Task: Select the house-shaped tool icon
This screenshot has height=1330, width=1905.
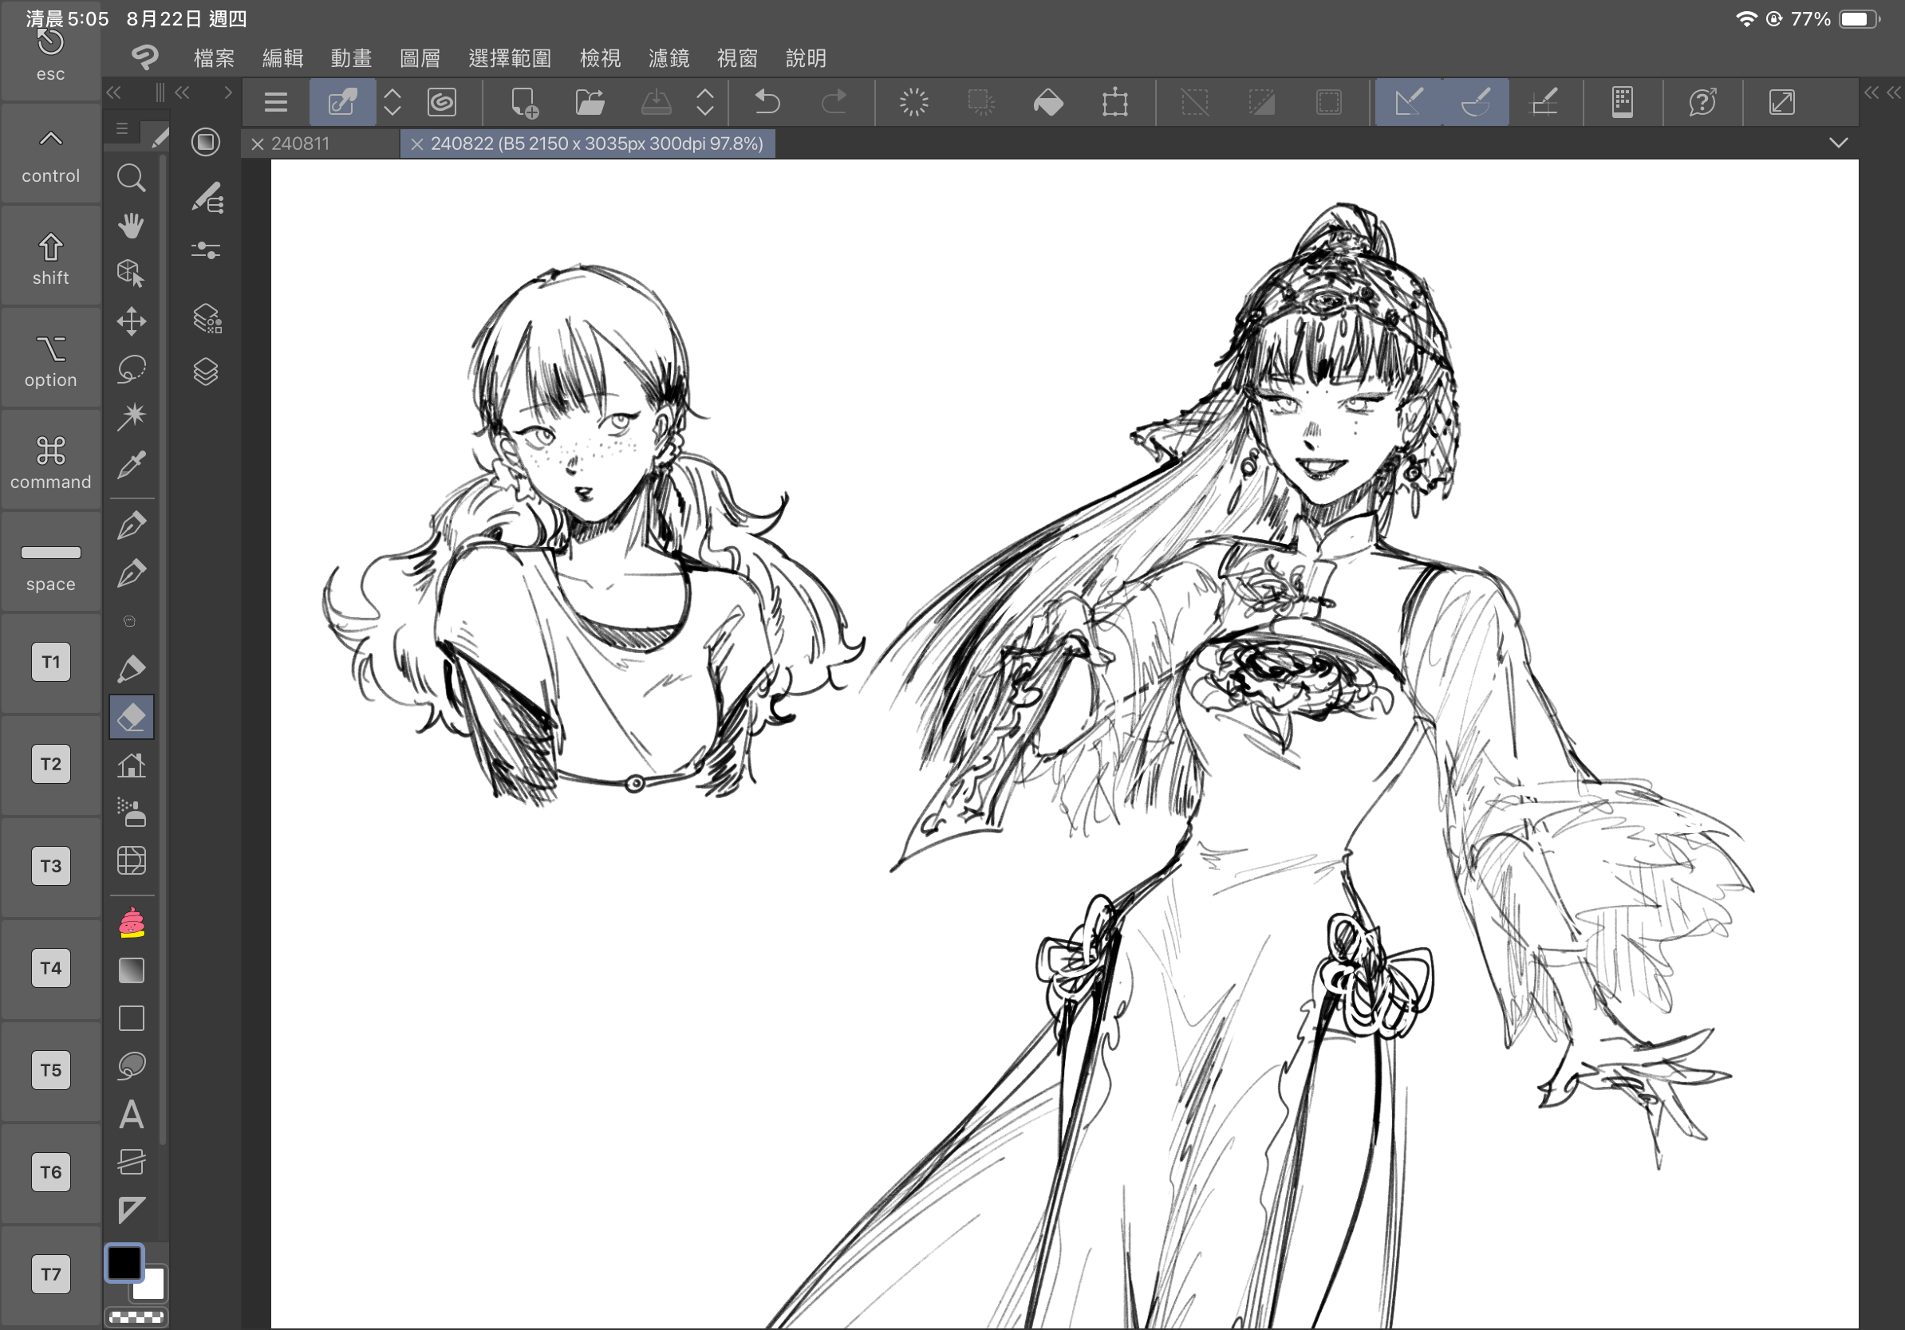Action: point(131,765)
